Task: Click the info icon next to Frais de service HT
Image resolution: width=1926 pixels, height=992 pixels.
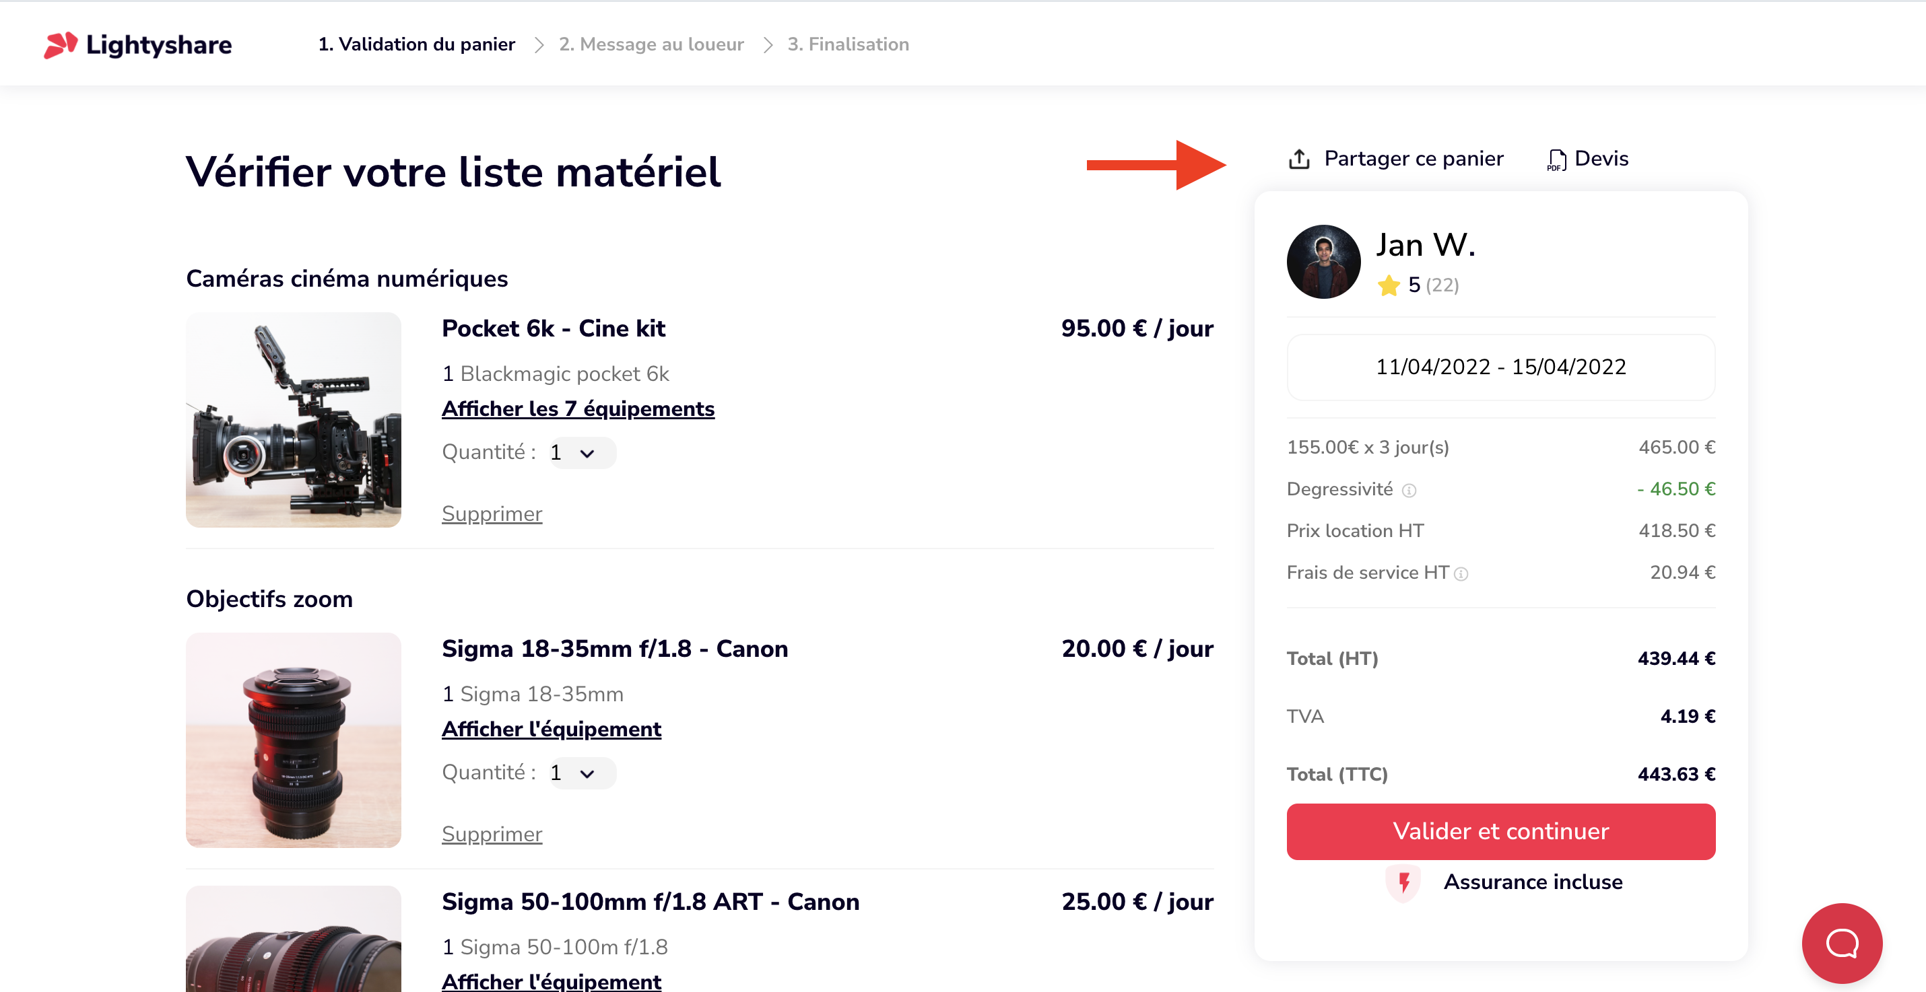Action: pyautogui.click(x=1461, y=573)
